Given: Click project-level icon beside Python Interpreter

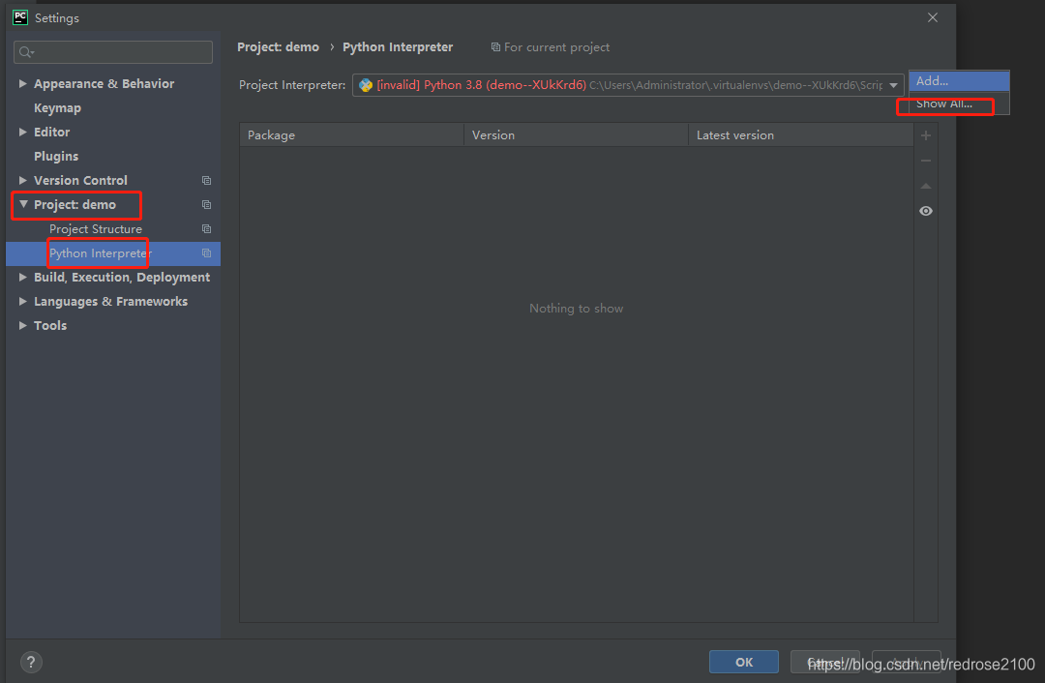Looking at the screenshot, I should click(207, 253).
